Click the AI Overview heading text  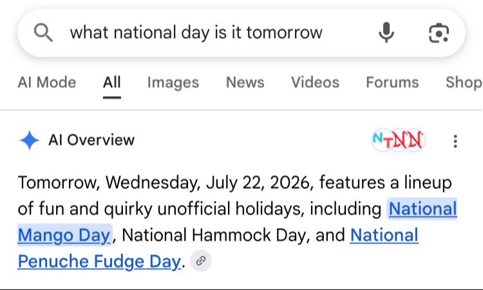point(91,140)
